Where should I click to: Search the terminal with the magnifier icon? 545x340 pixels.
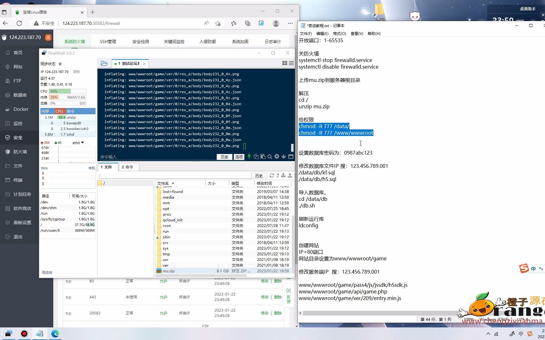pos(270,156)
